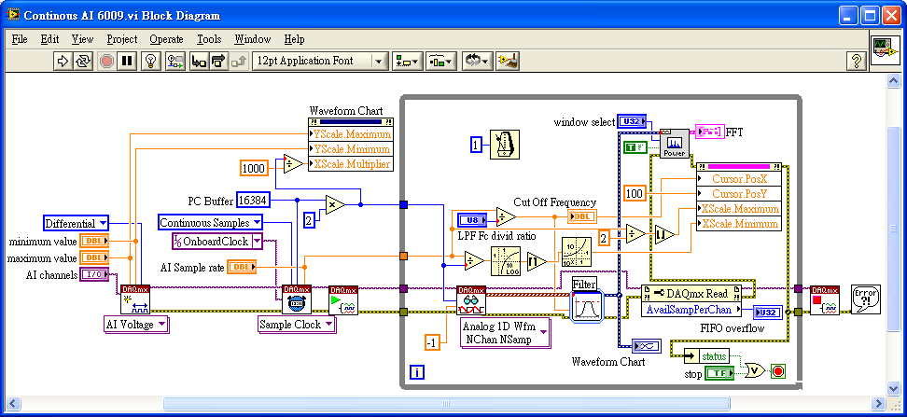Screen dimensions: 907x417
Task: Click the XScale.Multiplier property item
Action: 350,163
